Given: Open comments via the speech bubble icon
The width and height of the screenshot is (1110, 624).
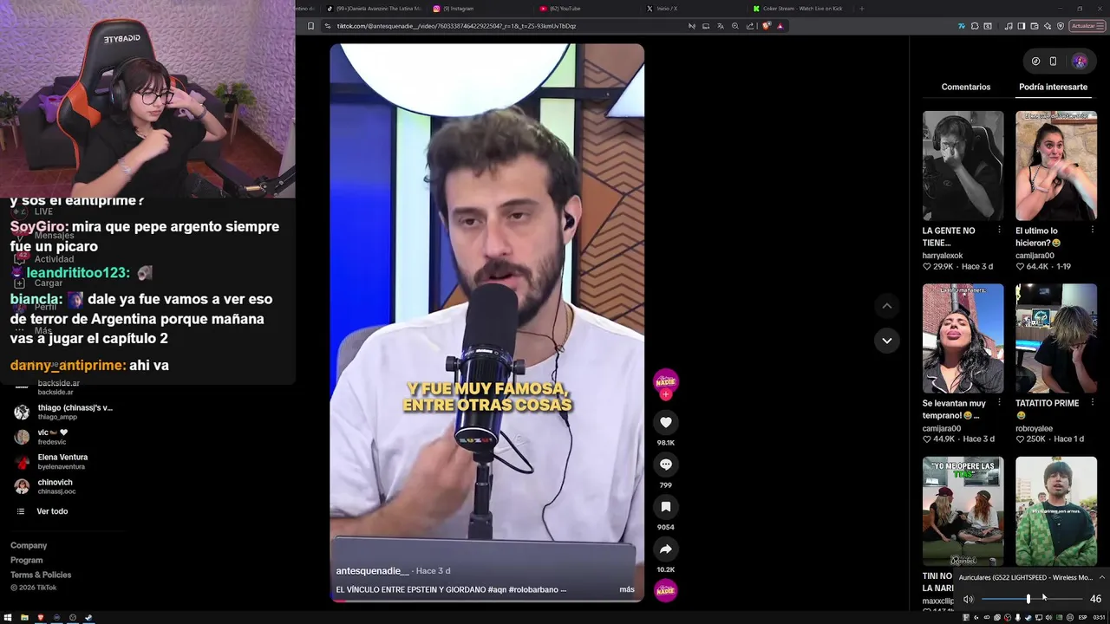Looking at the screenshot, I should point(665,465).
